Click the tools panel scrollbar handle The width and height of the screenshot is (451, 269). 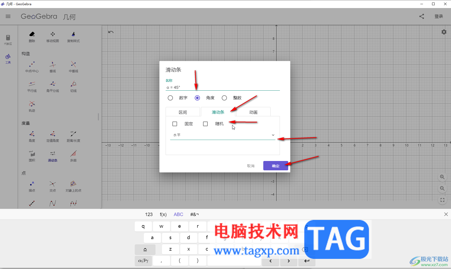(98, 117)
